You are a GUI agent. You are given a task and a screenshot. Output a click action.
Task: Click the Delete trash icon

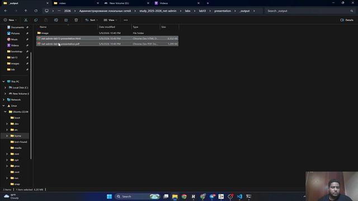coord(76,20)
